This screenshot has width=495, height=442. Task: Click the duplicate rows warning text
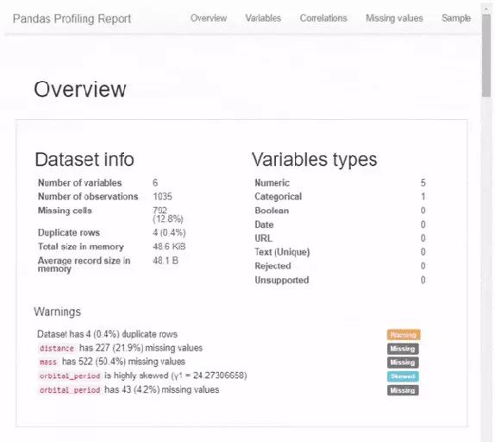pyautogui.click(x=107, y=334)
